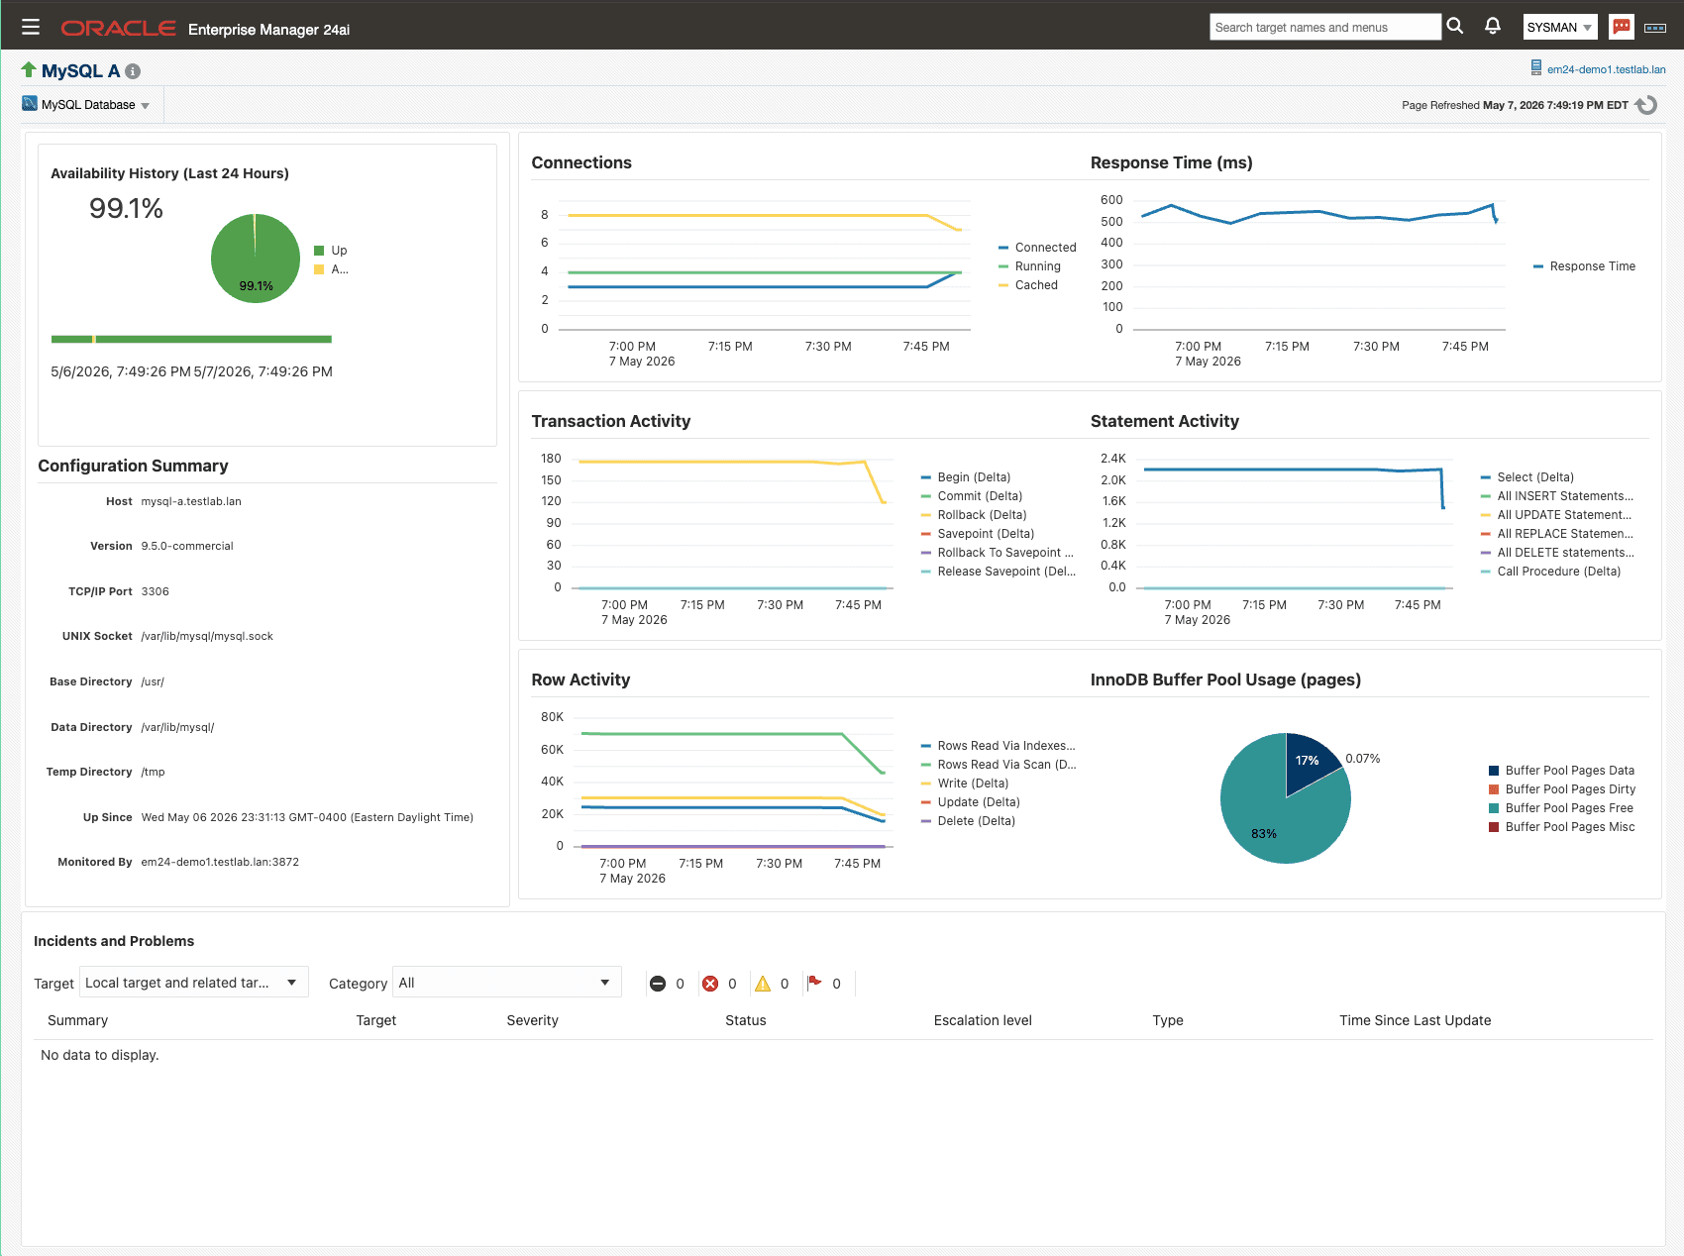1684x1256 pixels.
Task: Click monitored by em24-demo1.testlab.lan:3872 value
Action: point(220,862)
